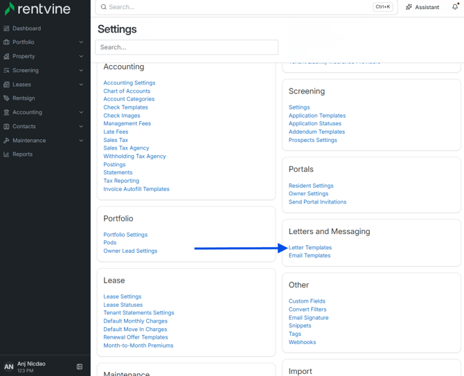Open the Assistant button

pos(422,7)
